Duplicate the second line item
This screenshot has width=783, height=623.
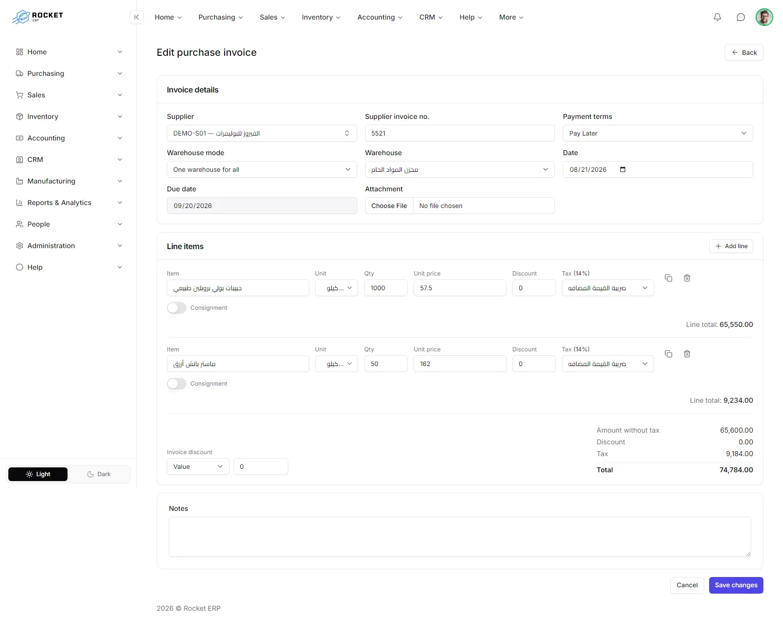[668, 354]
